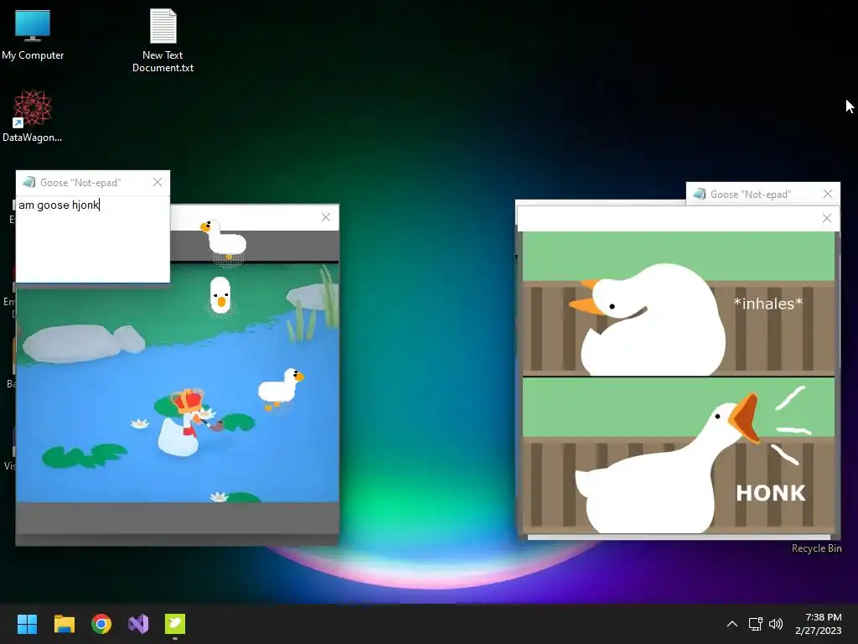Open Google Chrome from the taskbar

coord(101,624)
